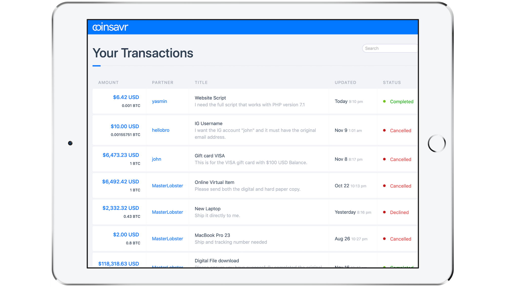
Task: Click the yasmin partner link
Action: [160, 101]
